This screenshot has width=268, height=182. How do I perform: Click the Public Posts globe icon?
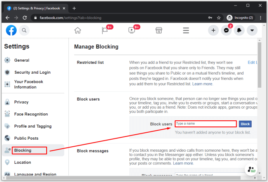point(7,138)
